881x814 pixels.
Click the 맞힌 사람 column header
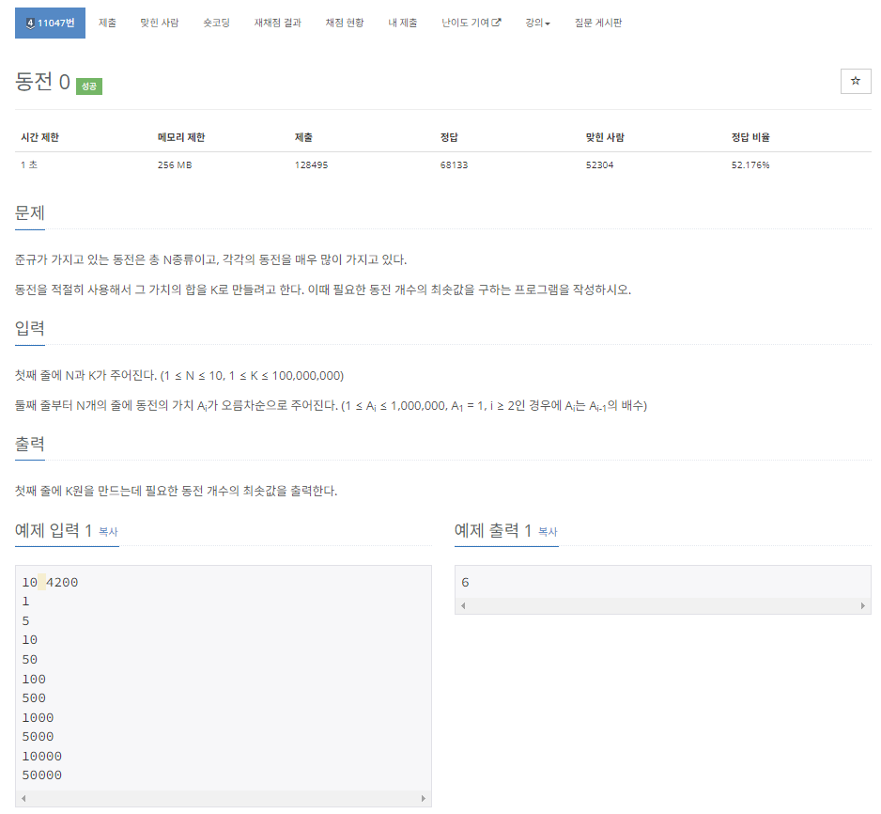[605, 137]
